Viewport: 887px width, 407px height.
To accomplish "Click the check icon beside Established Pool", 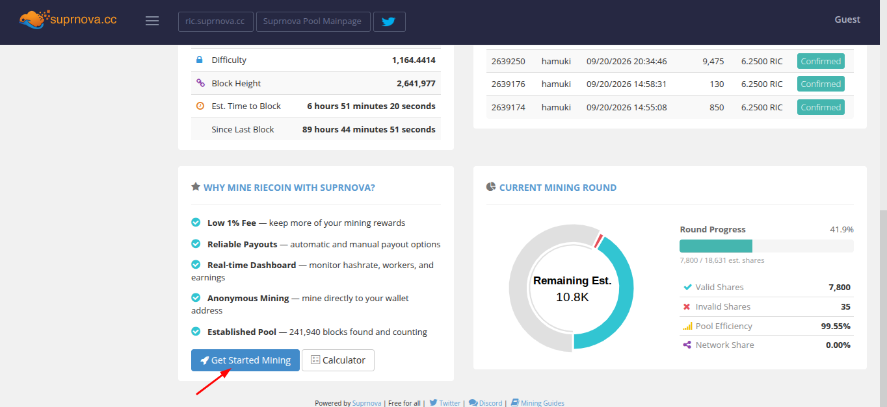I will [x=196, y=332].
